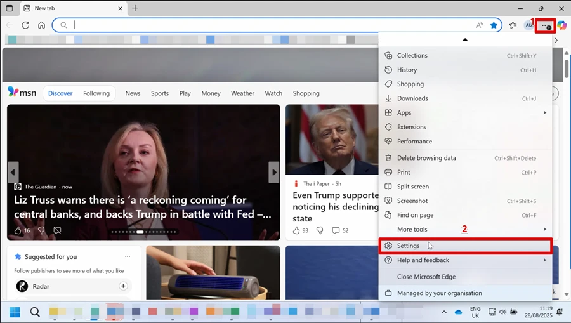Switch to the Following feed toggle
Image resolution: width=571 pixels, height=323 pixels.
point(96,93)
